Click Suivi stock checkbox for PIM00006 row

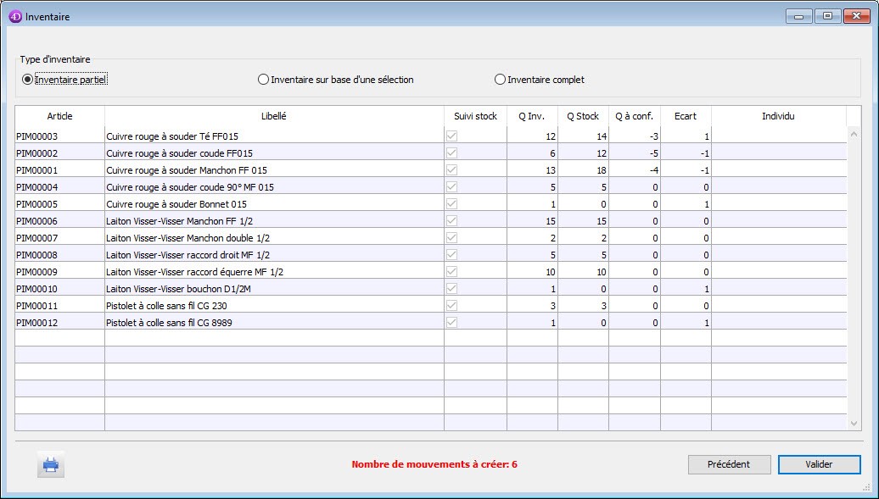[451, 220]
